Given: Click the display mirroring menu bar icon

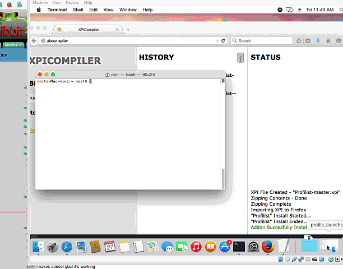Looking at the screenshot, I should pos(289,10).
